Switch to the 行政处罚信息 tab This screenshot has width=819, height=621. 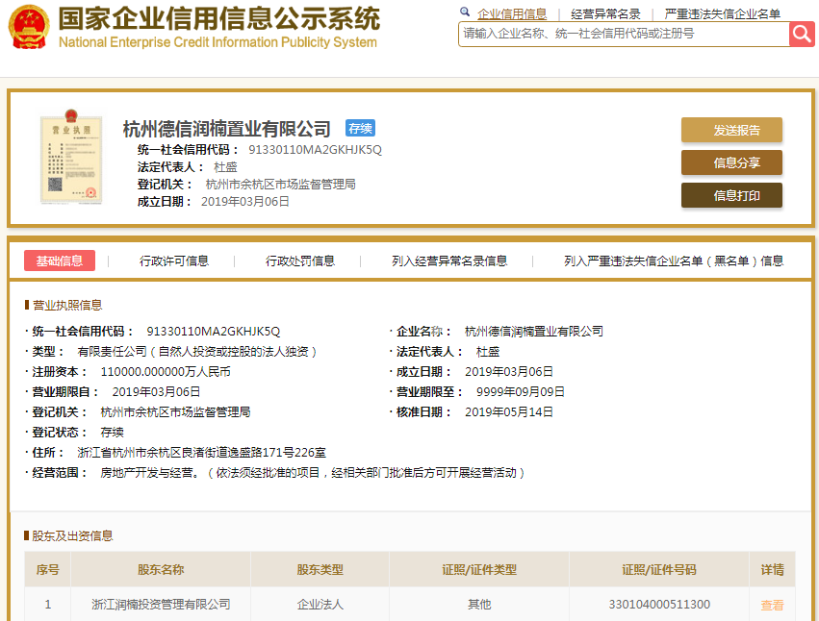click(300, 261)
